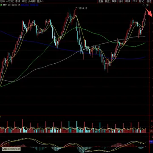
Task: Open the 多周期 multi-period view
Action: [32, 1]
